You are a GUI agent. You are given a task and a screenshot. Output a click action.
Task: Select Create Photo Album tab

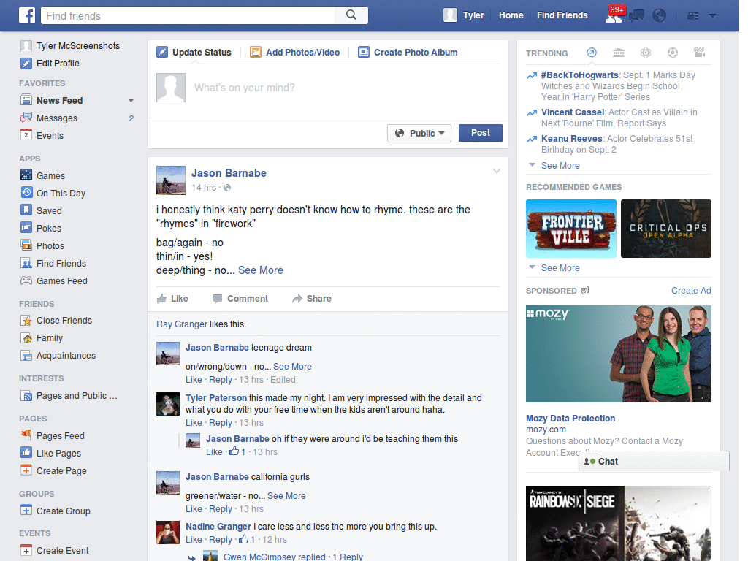tap(408, 52)
